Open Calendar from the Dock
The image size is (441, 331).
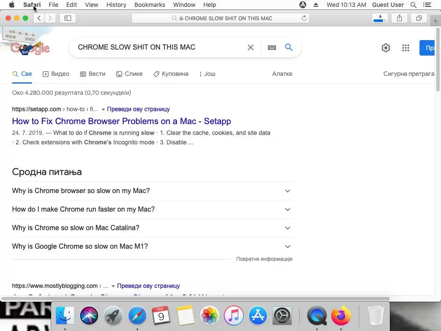tap(161, 315)
